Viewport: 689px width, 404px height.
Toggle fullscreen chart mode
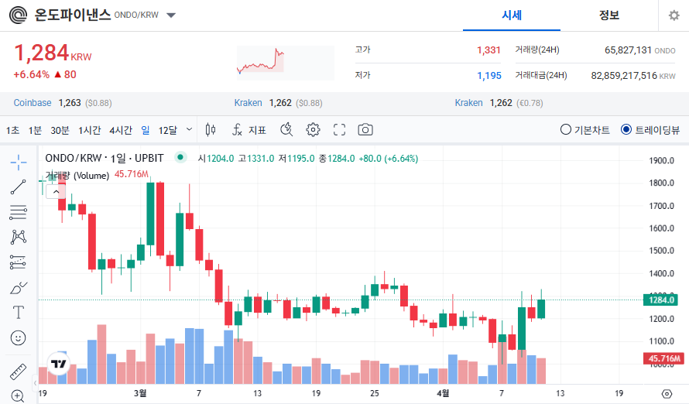pyautogui.click(x=339, y=129)
